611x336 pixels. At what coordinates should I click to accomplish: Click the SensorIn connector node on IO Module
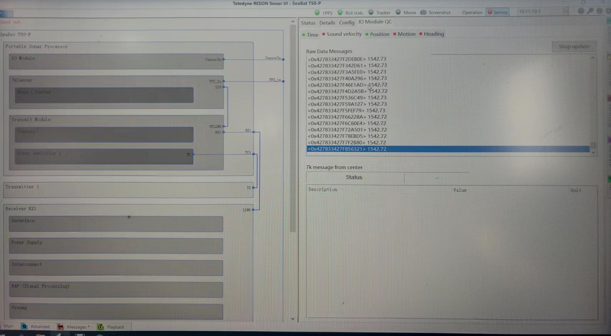pos(223,59)
